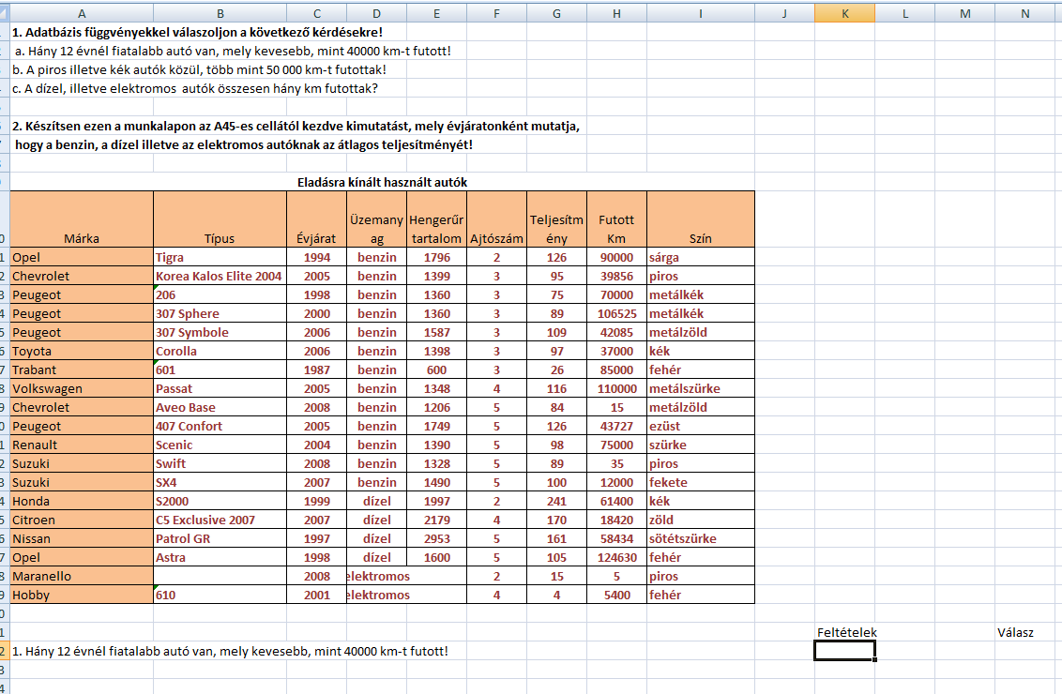Select the '407 Confort' cell
This screenshot has height=694, width=1062.
click(x=220, y=426)
